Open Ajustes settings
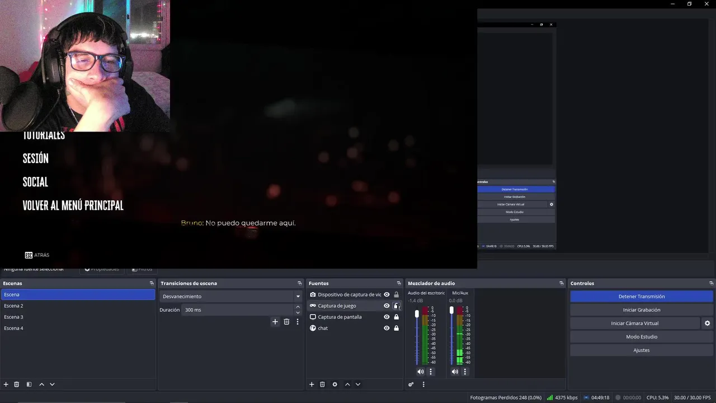Screen dimensions: 716x403 (642, 350)
